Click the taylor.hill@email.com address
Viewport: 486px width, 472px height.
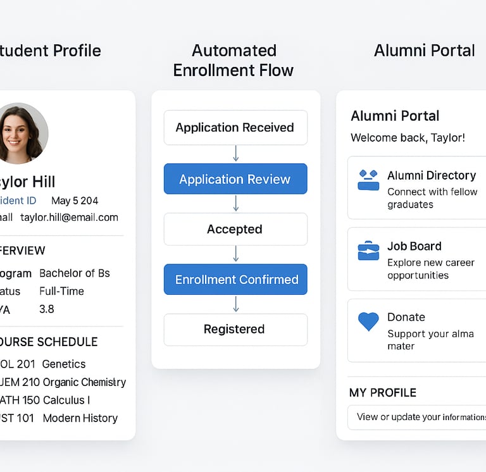69,217
